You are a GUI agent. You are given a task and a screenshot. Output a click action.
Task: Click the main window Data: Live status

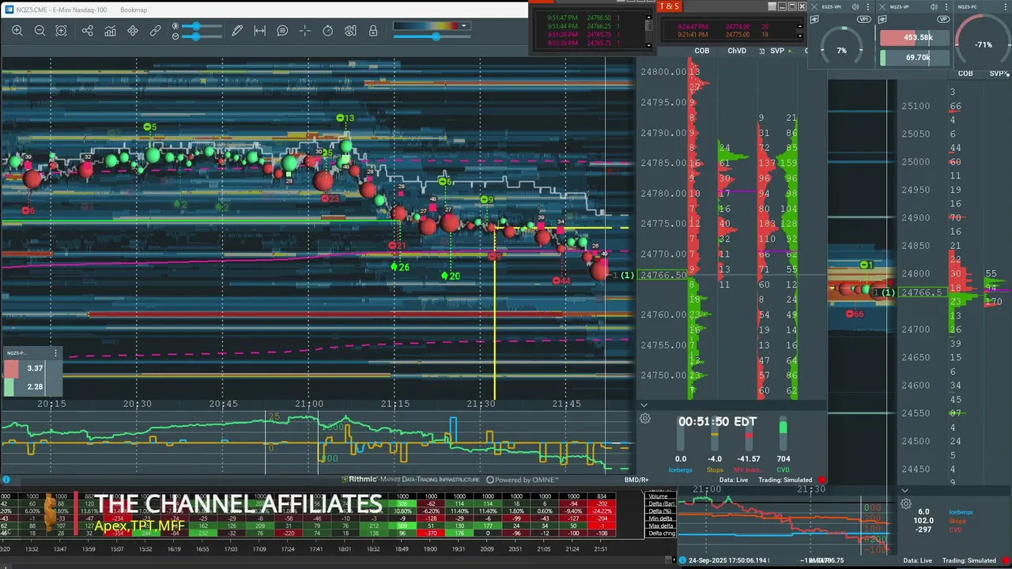(x=734, y=480)
